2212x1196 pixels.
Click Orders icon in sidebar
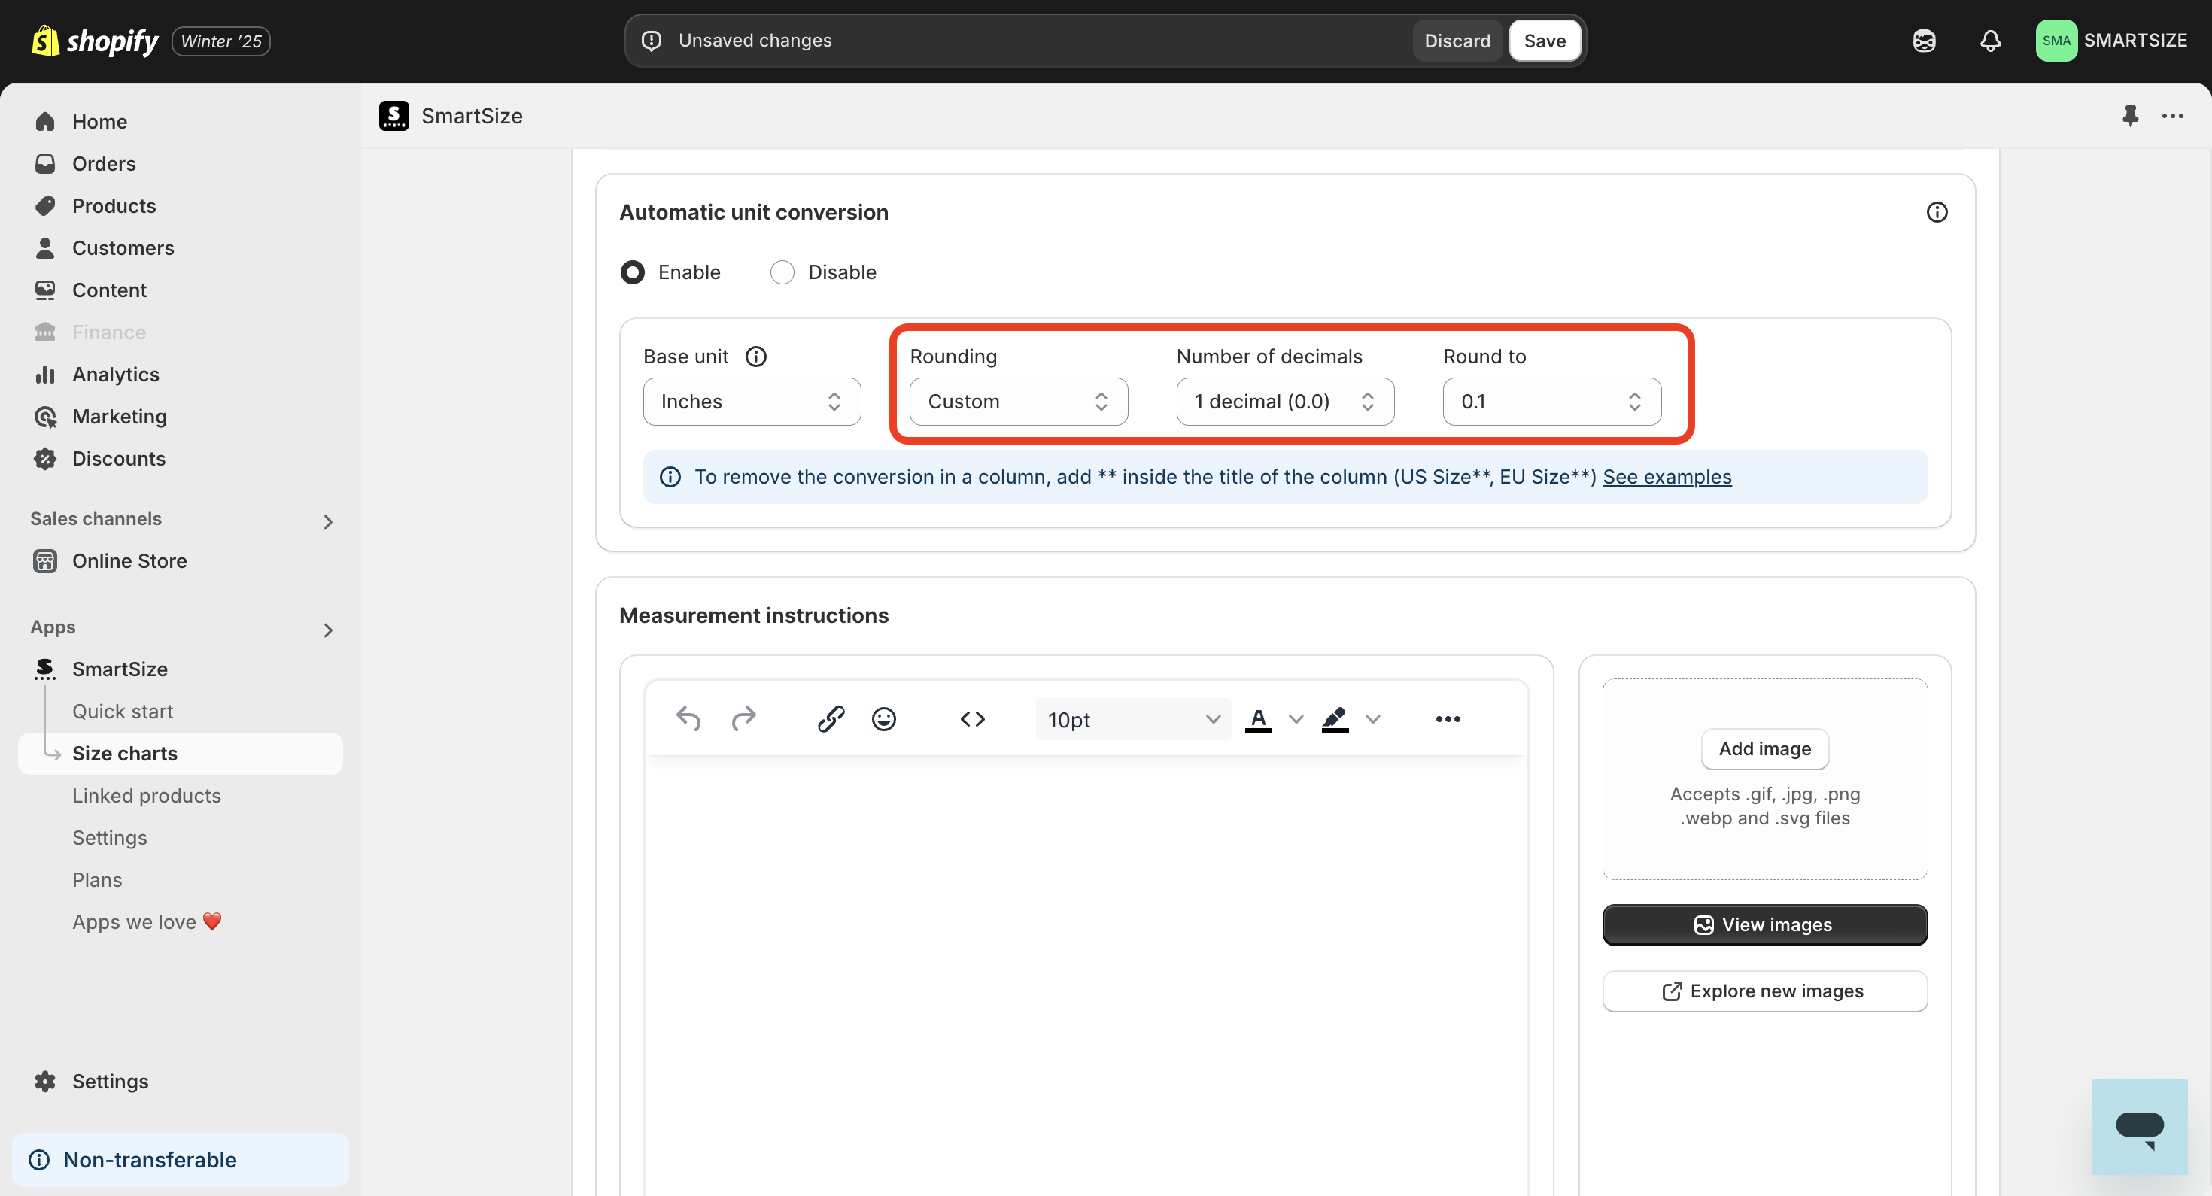coord(45,163)
